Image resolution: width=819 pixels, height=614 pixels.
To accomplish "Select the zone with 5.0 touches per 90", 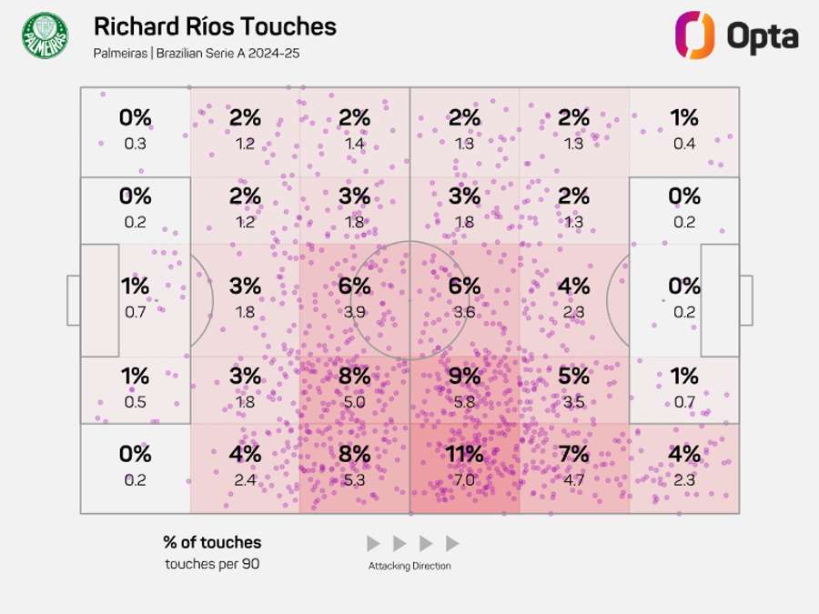I will coord(355,390).
